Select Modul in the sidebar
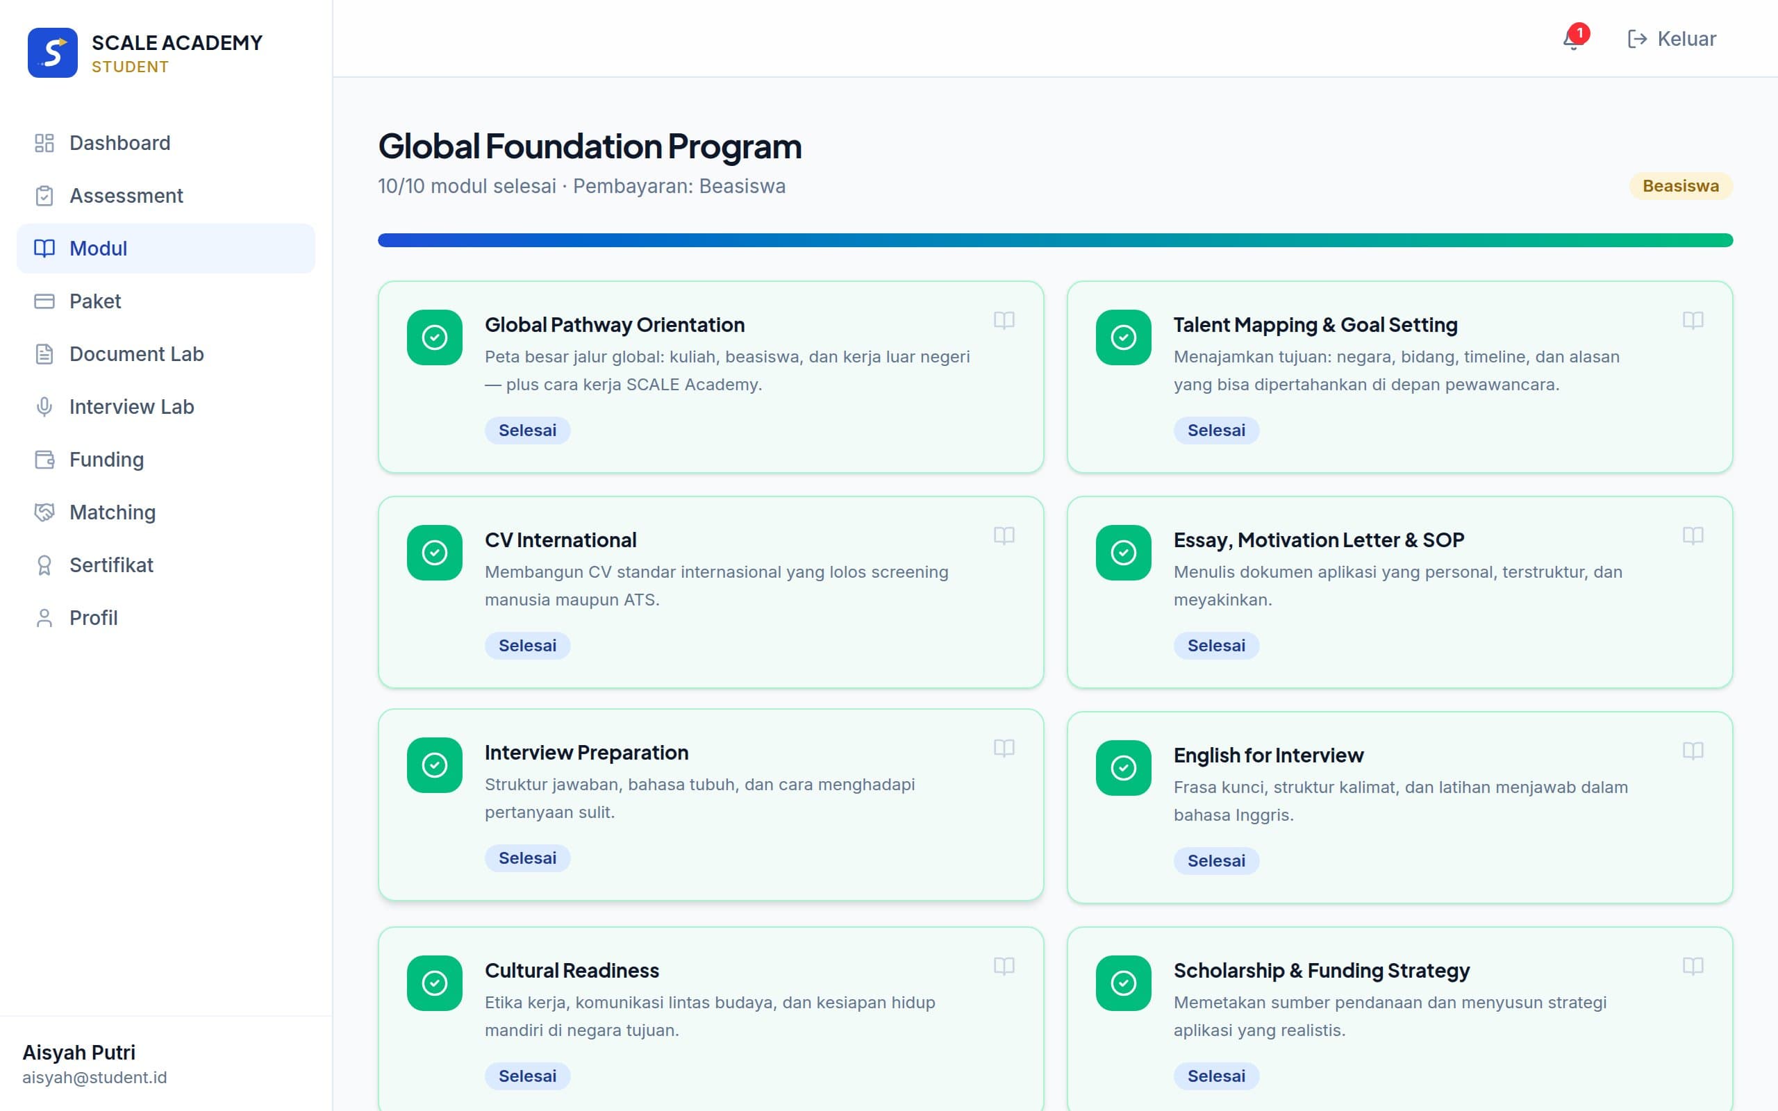The width and height of the screenshot is (1778, 1111). (x=166, y=249)
